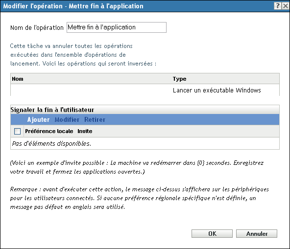Click the dialog title bar text
290x249 pixels.
pos(73,6)
